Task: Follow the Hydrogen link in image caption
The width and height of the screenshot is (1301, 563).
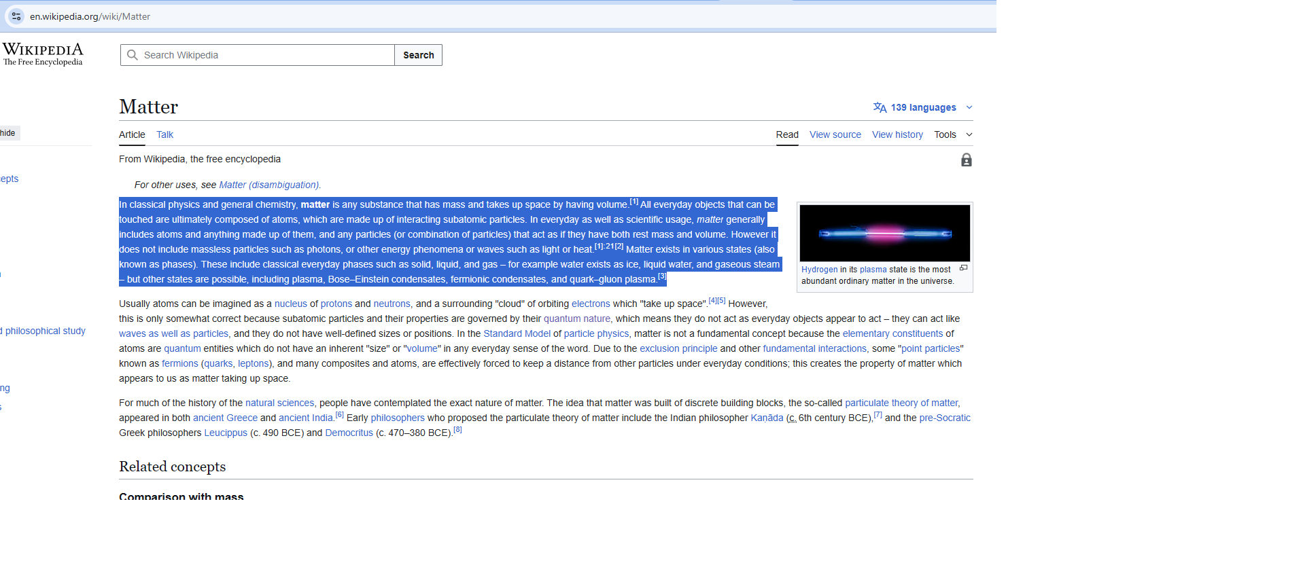Action: point(820,270)
